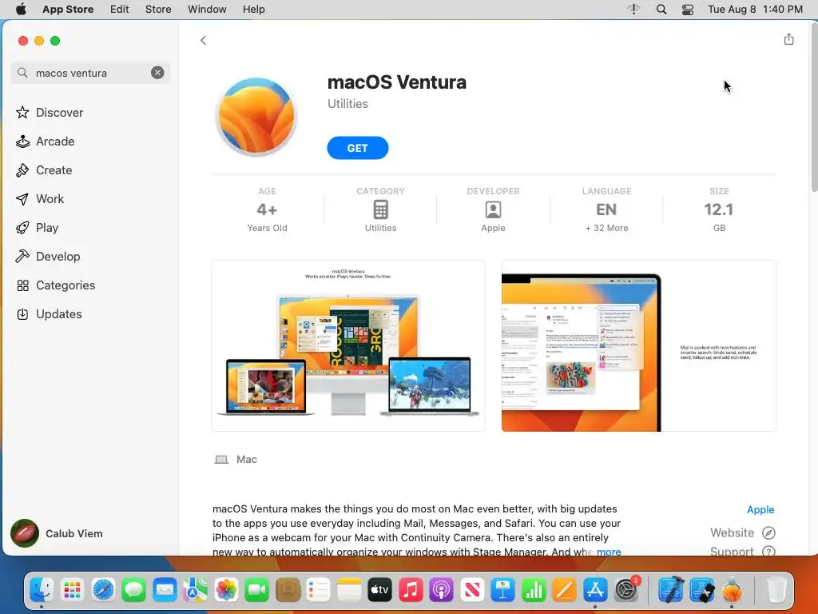The height and width of the screenshot is (614, 818).
Task: Open the developer Website link
Action: tap(742, 532)
